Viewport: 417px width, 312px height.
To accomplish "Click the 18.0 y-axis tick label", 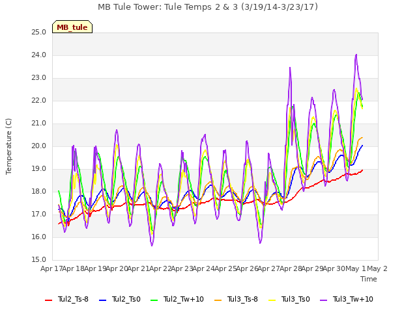I will tap(39, 192).
